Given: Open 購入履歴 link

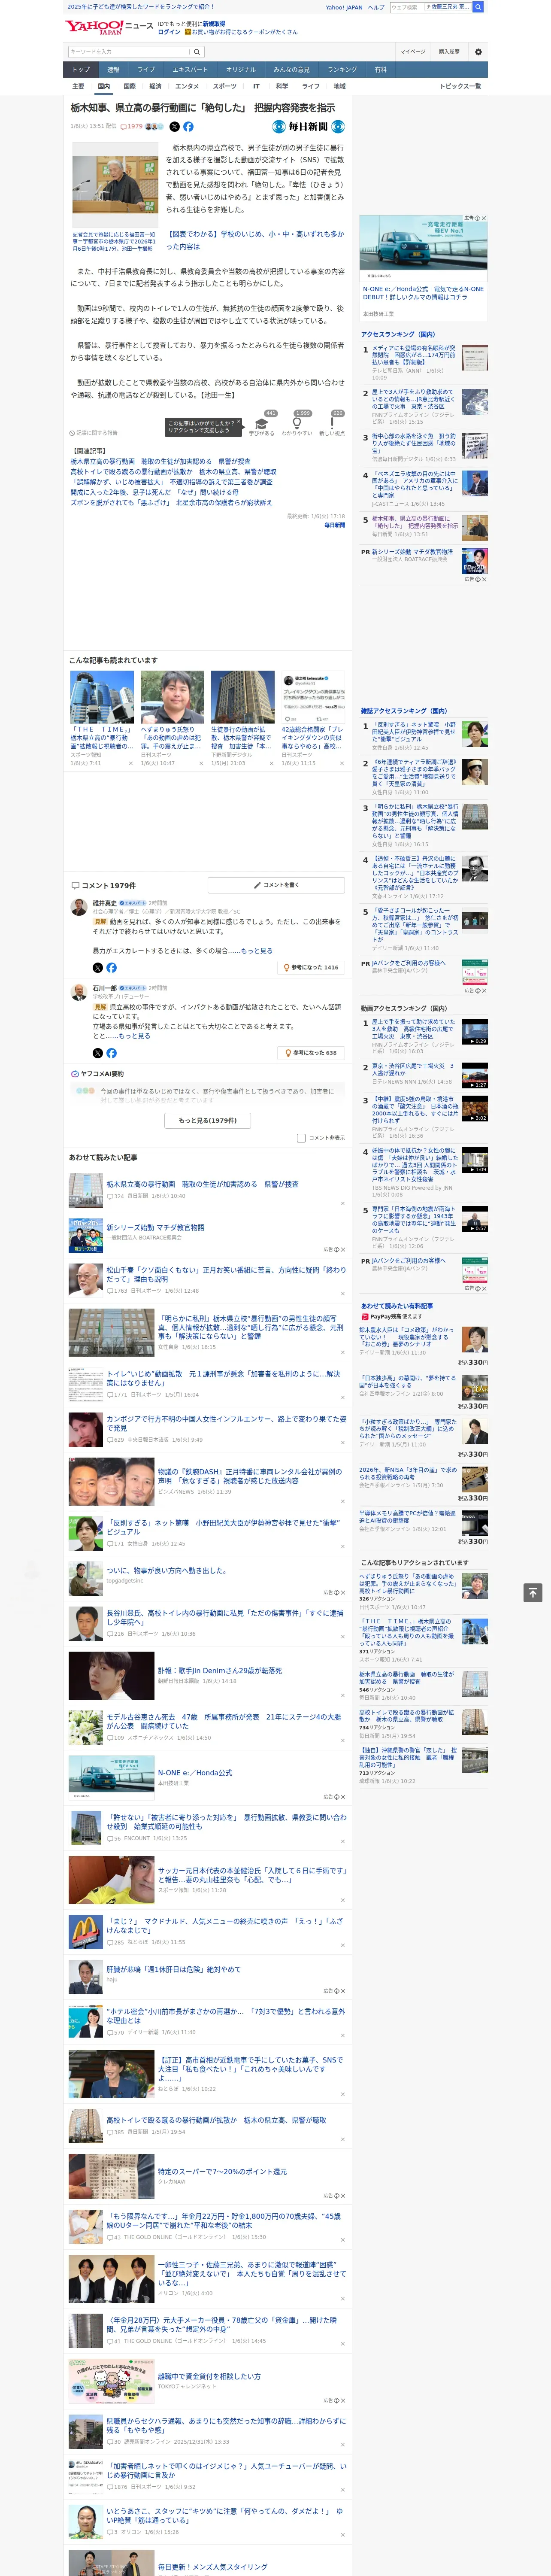Looking at the screenshot, I should point(449,51).
